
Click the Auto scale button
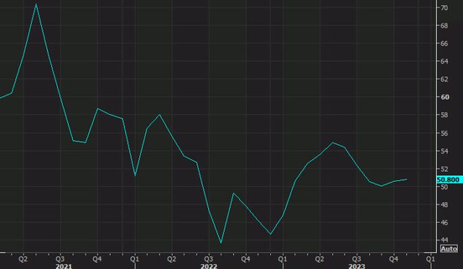[449, 249]
